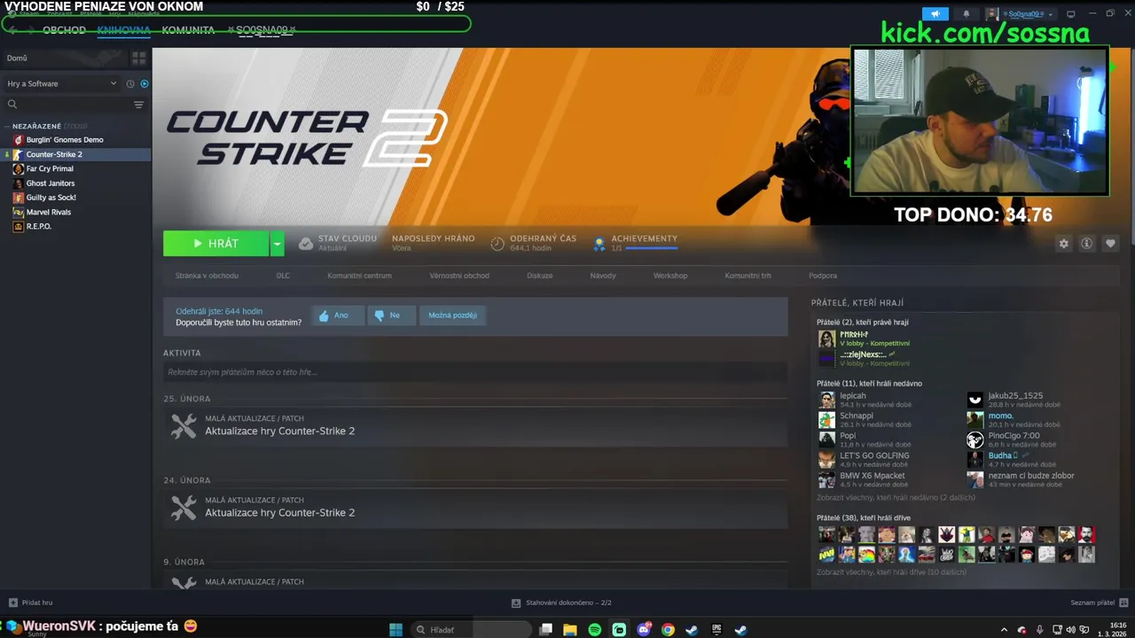Screen dimensions: 1135x638
Task: Open game settings gear icon
Action: (1063, 244)
